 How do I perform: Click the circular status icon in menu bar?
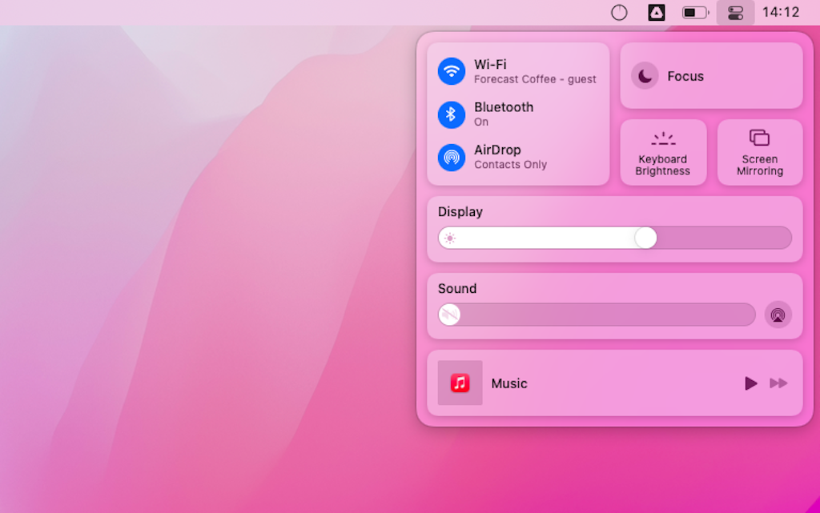tap(619, 12)
